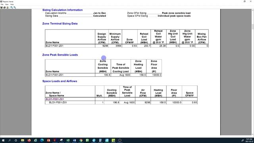The height and width of the screenshot is (143, 254).
Task: Switch to Word in the taskbar
Action: tap(74, 140)
